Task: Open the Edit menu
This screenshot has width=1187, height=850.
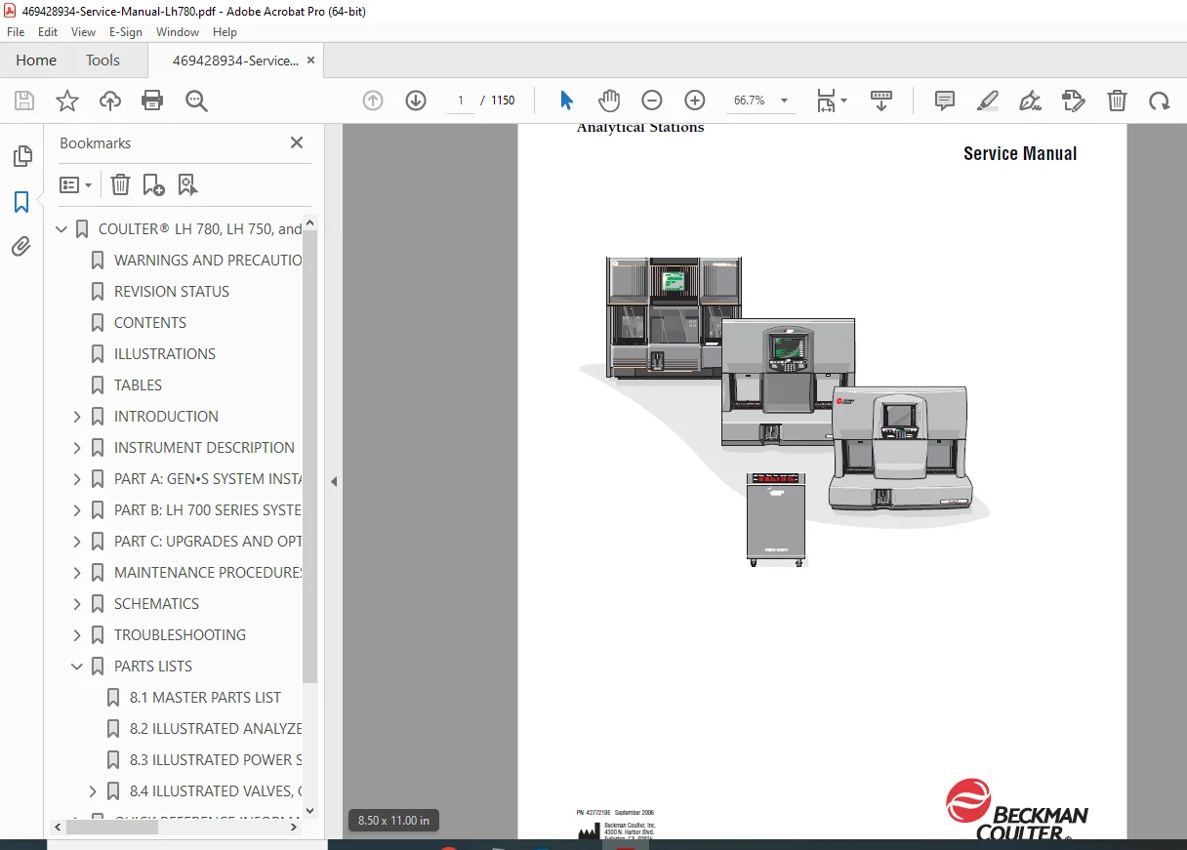Action: coord(48,32)
